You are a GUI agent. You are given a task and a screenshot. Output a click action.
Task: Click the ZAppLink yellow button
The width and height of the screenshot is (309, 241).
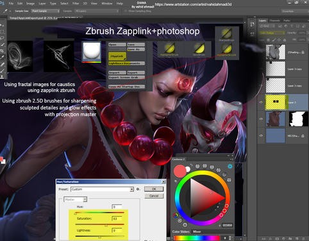click(117, 56)
